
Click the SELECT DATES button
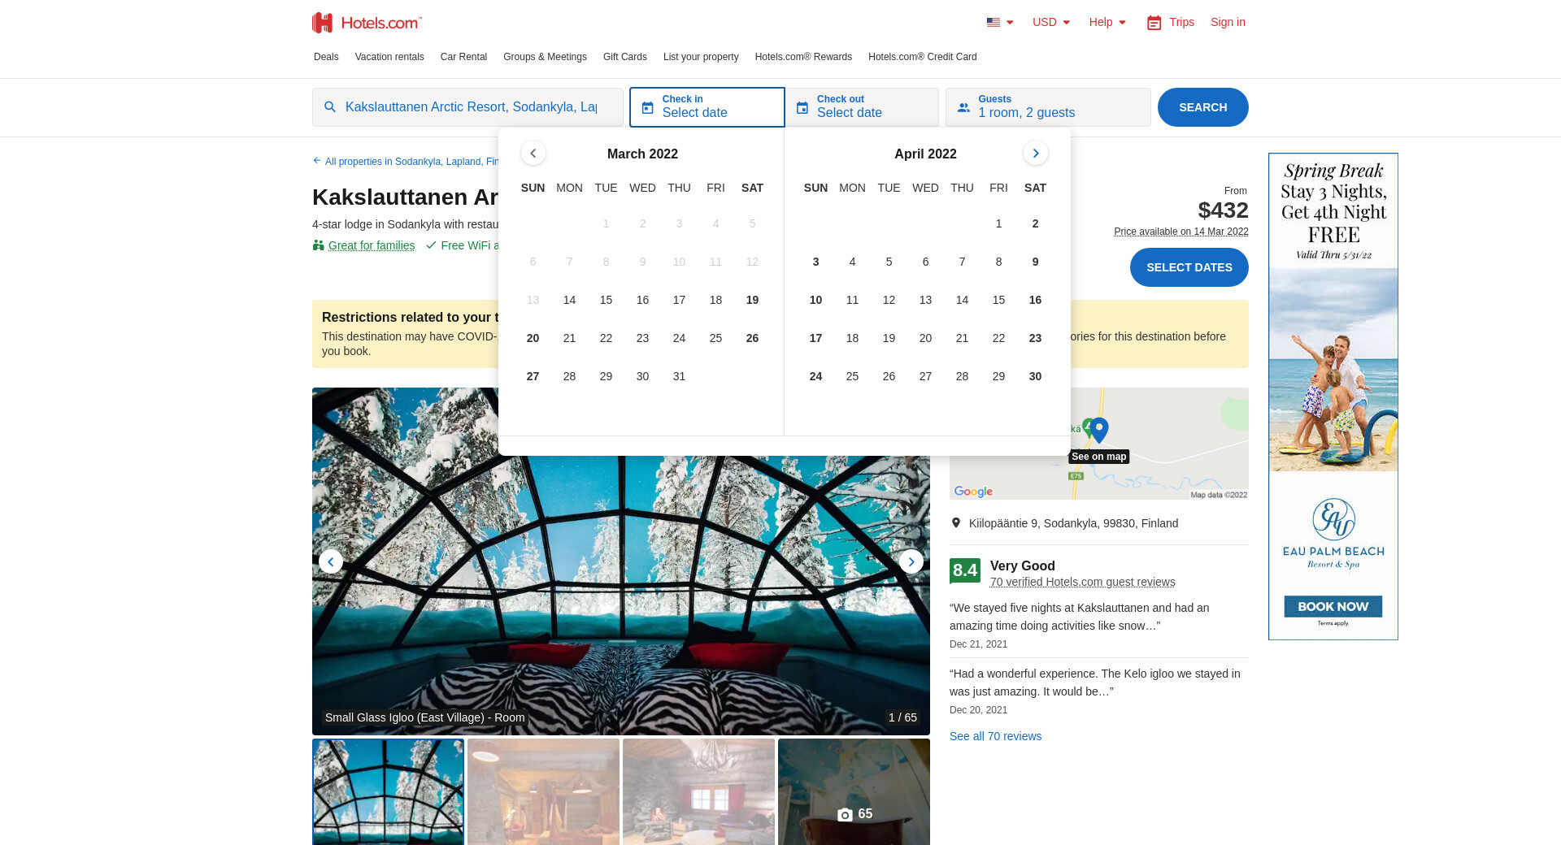[1189, 267]
